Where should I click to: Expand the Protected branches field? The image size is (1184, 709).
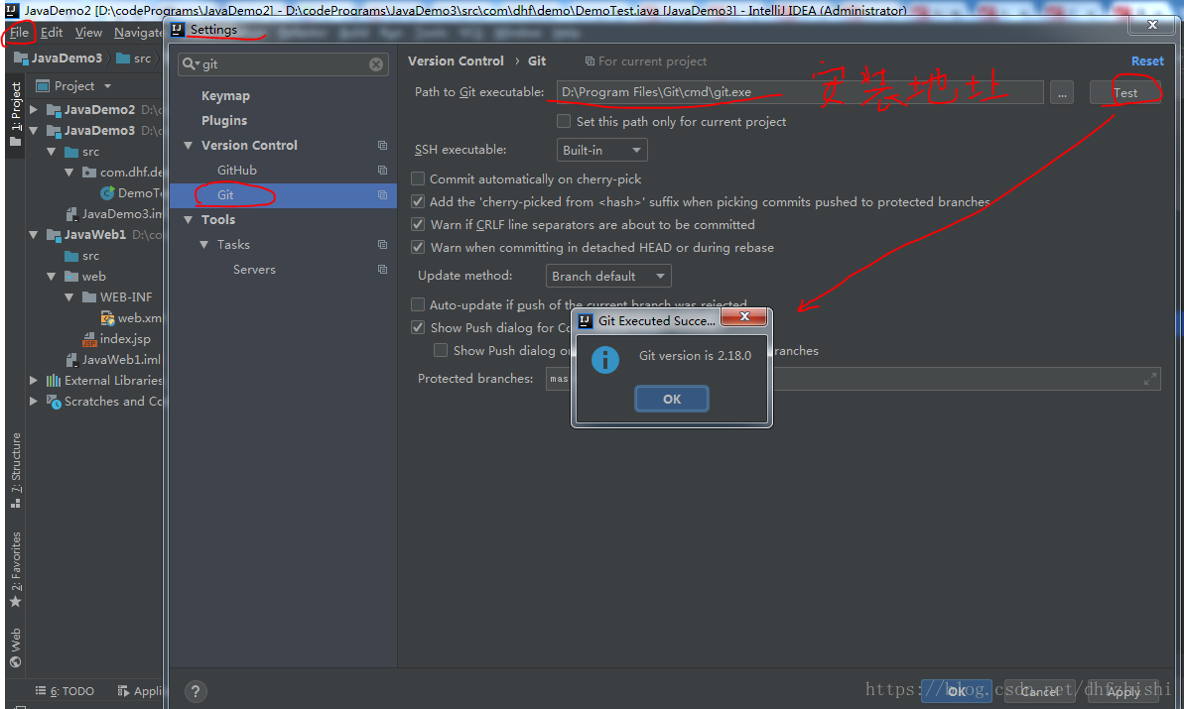point(1150,379)
